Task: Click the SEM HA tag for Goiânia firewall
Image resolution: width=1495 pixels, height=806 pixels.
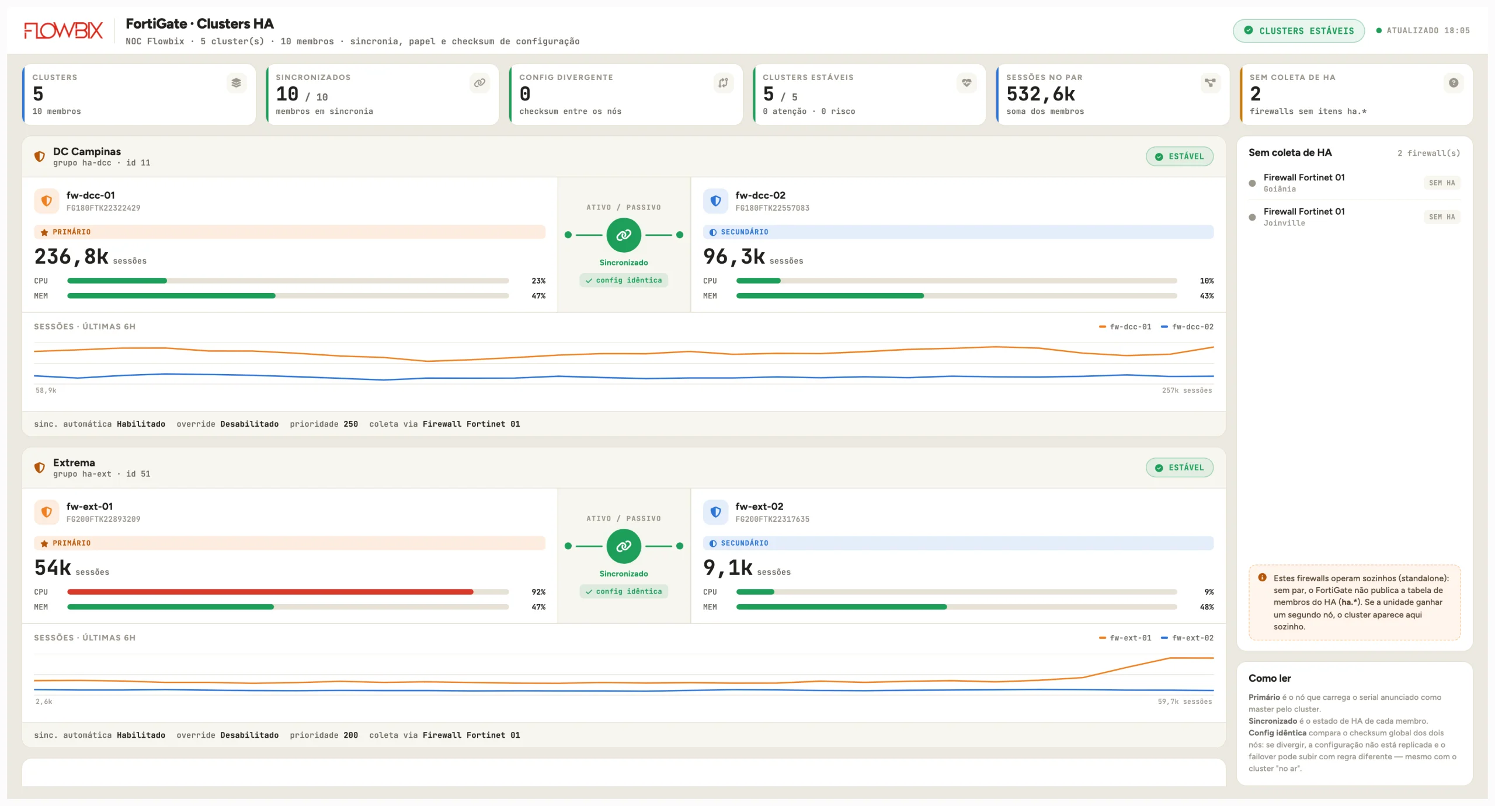Action: pyautogui.click(x=1442, y=183)
